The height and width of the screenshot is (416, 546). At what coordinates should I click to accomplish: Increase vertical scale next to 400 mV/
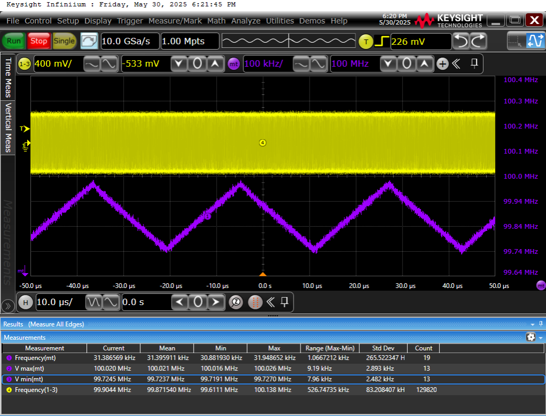(109, 63)
